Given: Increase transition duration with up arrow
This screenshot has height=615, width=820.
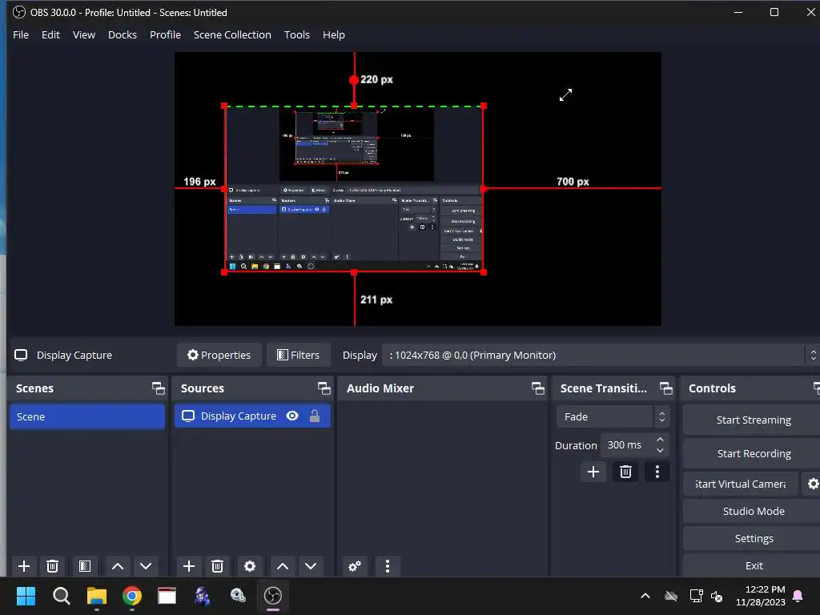Looking at the screenshot, I should [x=660, y=440].
